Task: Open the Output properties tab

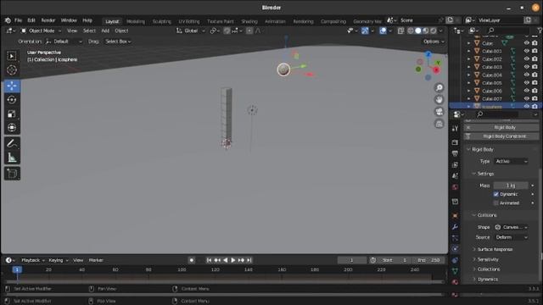Action: [x=455, y=153]
